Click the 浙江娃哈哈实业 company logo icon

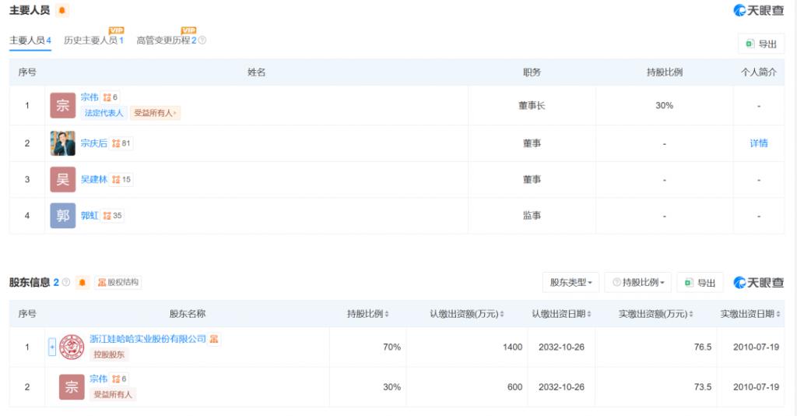72,347
